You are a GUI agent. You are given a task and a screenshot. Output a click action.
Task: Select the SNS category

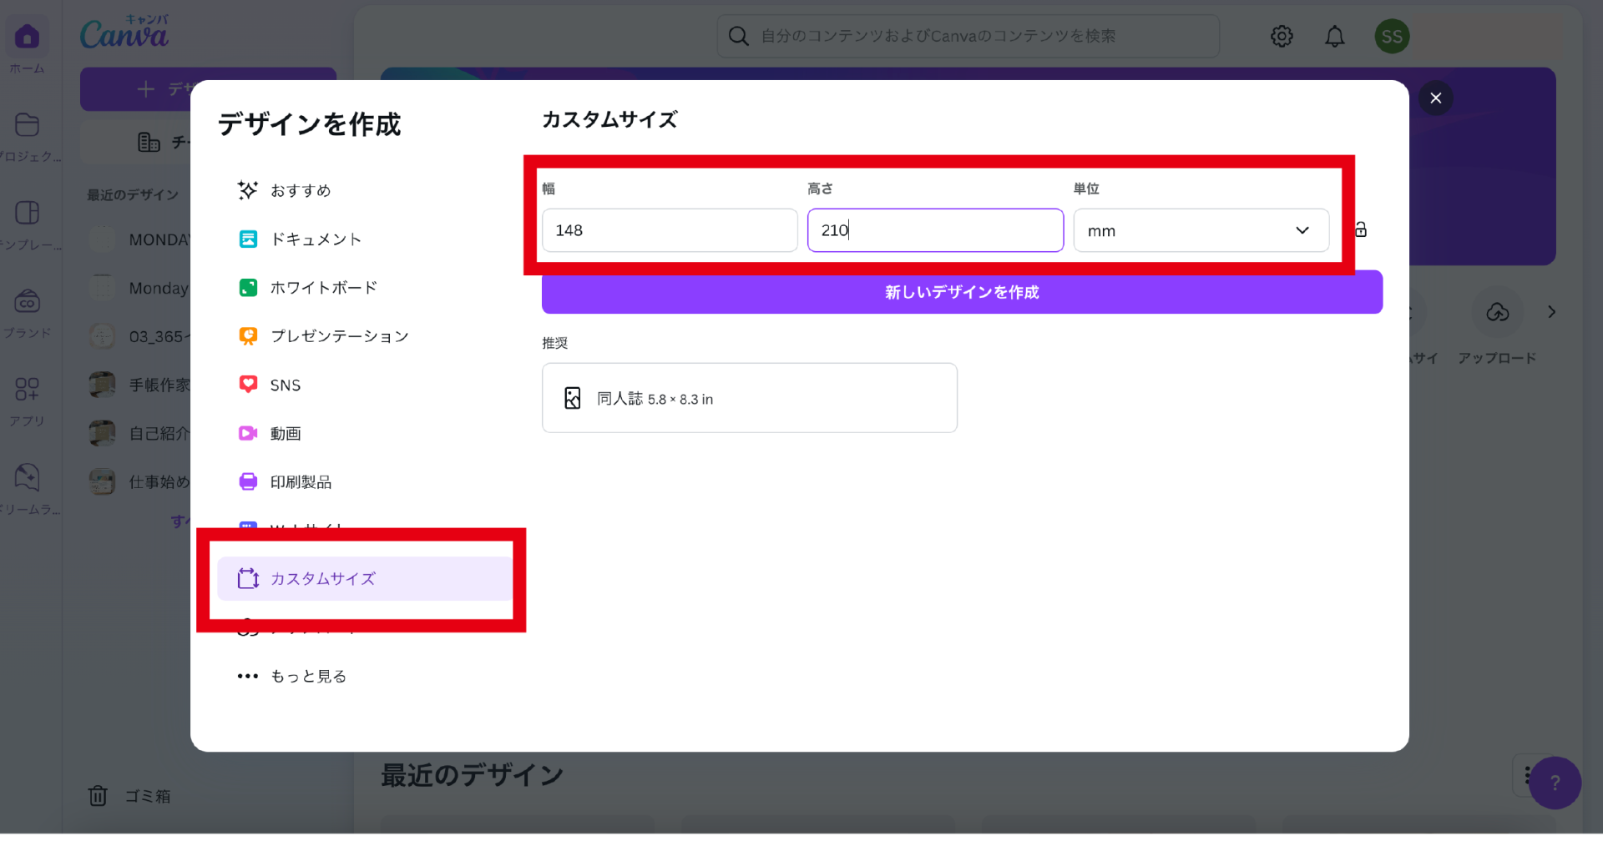[x=285, y=385]
